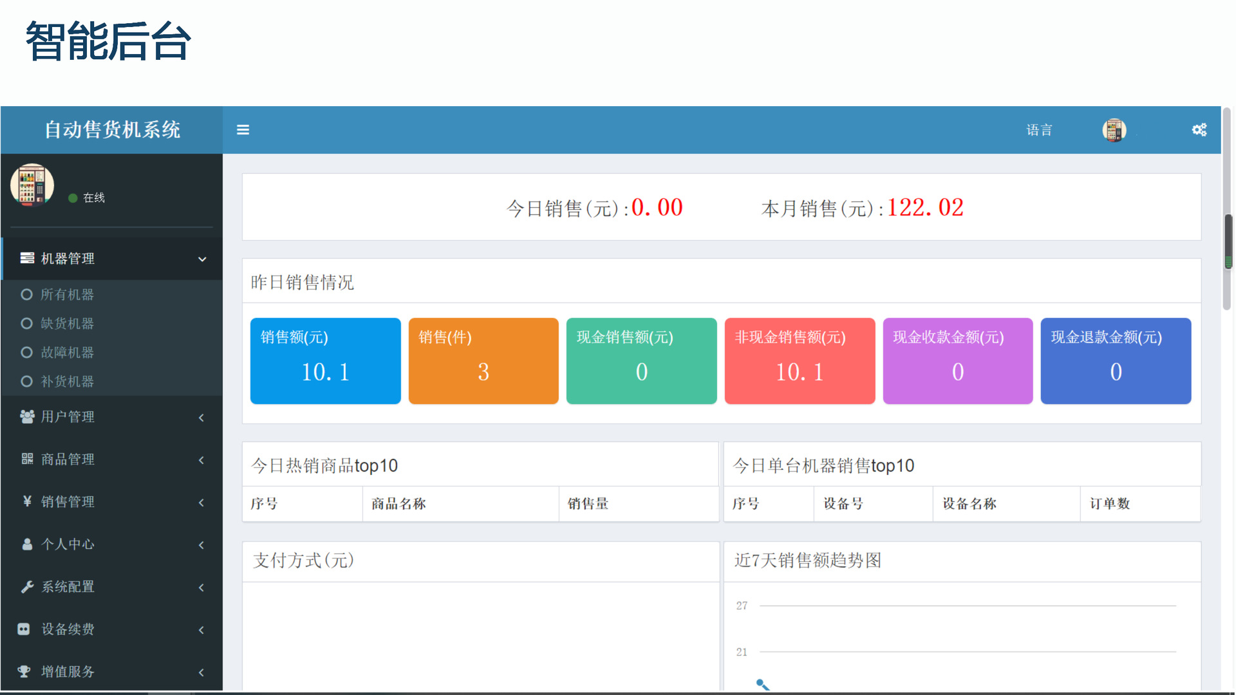The image size is (1236, 695).
Task: Collapse the 机器管理 menu chevron
Action: (x=202, y=259)
